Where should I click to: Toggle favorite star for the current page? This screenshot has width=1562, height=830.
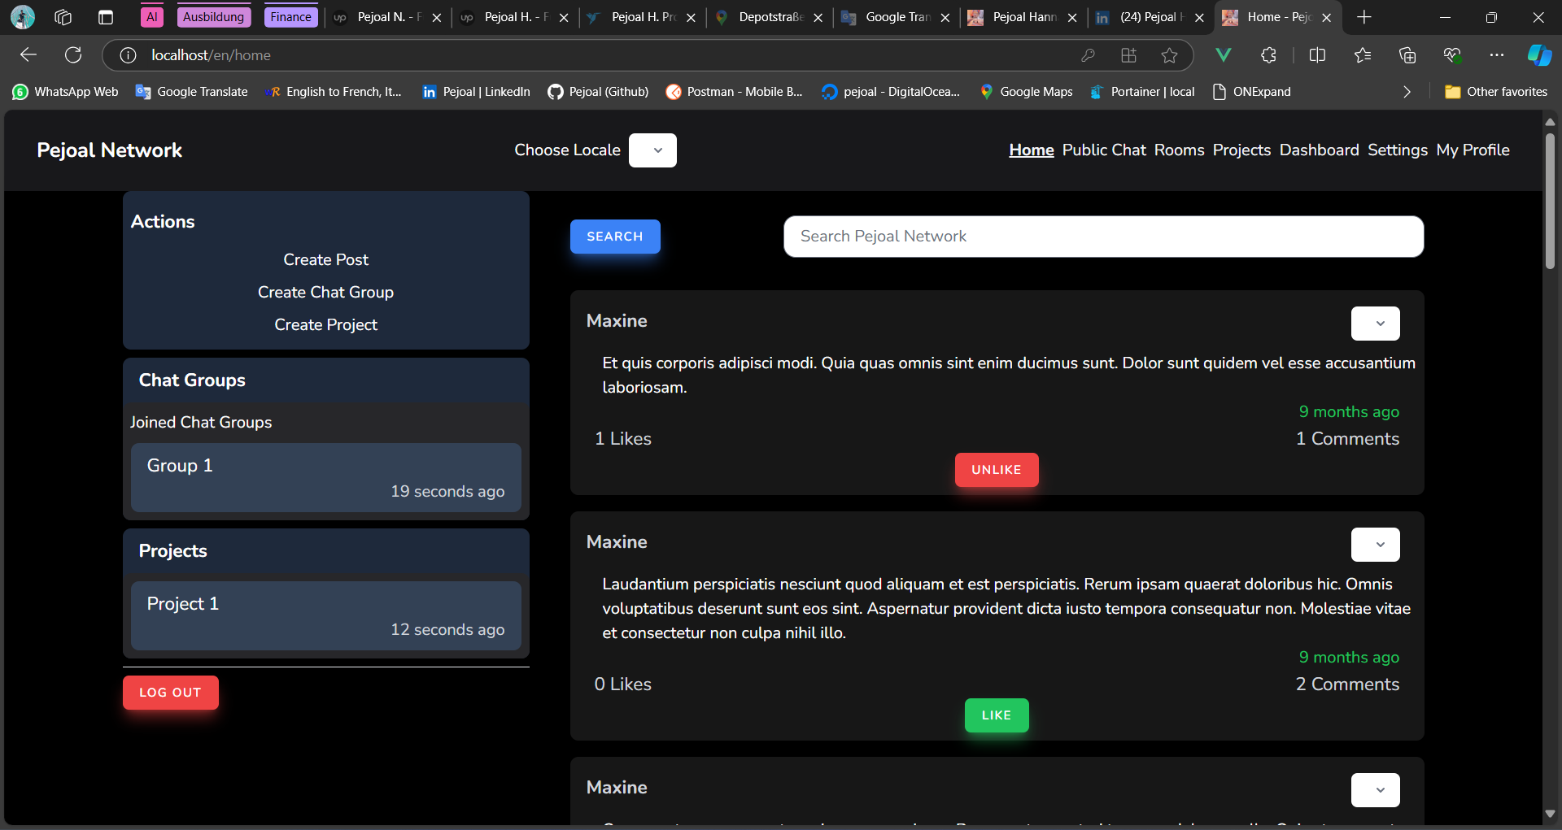[x=1171, y=54]
